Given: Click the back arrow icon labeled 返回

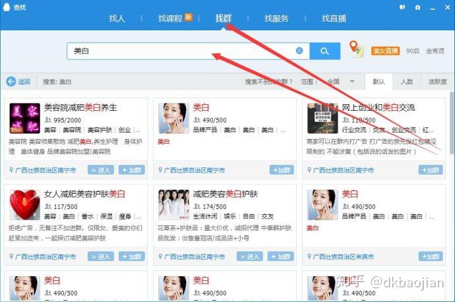Looking at the screenshot, I should (x=11, y=82).
